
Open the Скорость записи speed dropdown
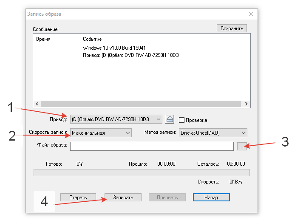coord(101,133)
